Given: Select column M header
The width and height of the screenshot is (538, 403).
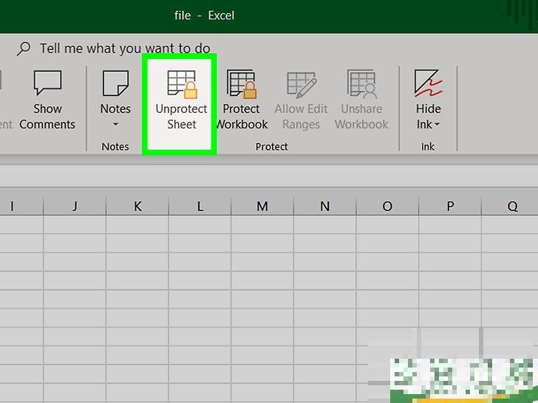Looking at the screenshot, I should pyautogui.click(x=262, y=207).
